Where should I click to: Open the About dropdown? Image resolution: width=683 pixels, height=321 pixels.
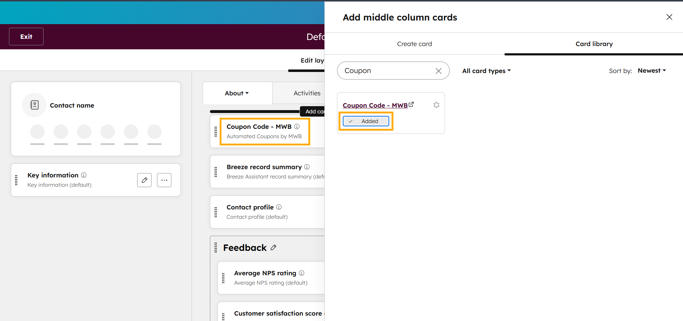(x=236, y=93)
